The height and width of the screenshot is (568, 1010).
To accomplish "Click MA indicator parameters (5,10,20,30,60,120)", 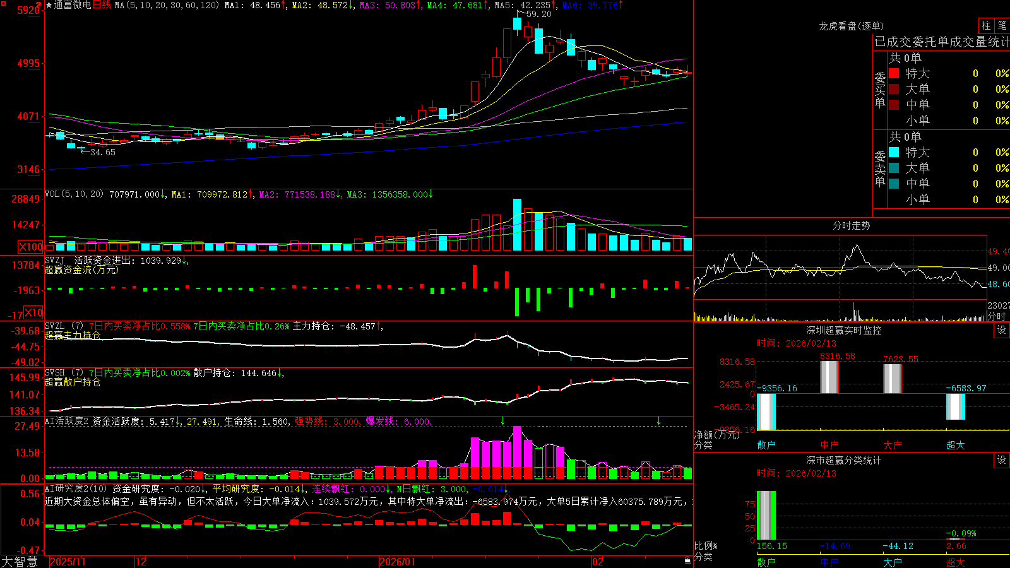I will pyautogui.click(x=167, y=5).
